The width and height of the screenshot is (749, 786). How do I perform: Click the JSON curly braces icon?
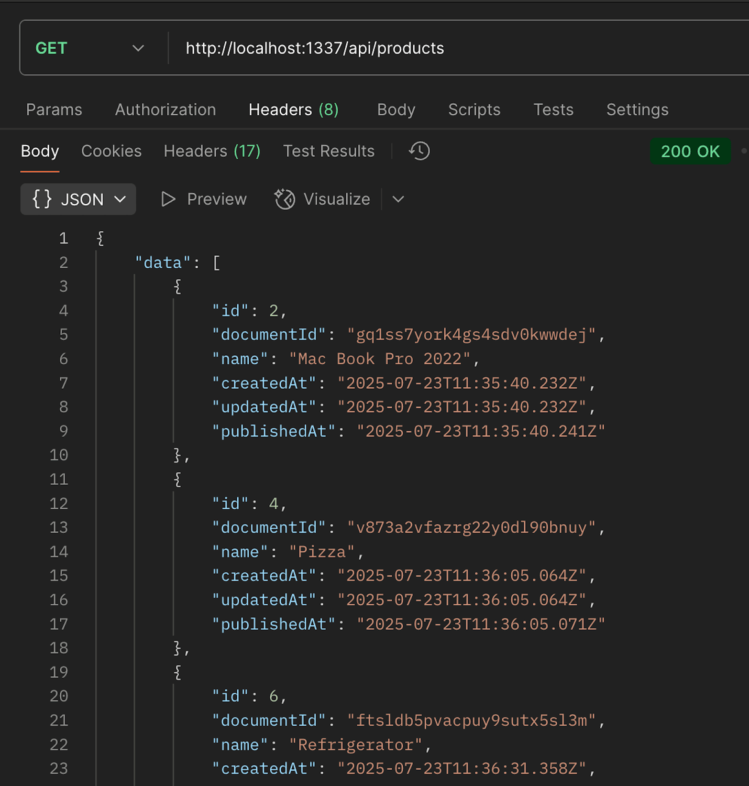click(42, 199)
